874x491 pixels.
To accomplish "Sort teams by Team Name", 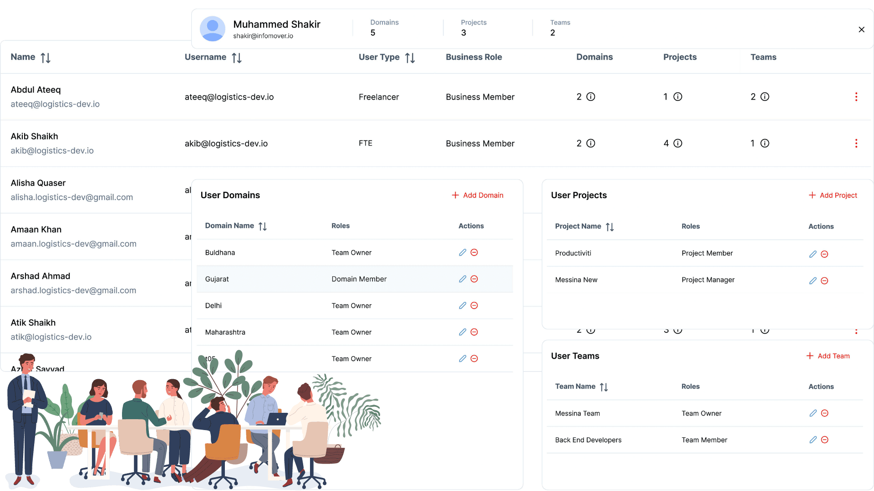I will [x=604, y=387].
